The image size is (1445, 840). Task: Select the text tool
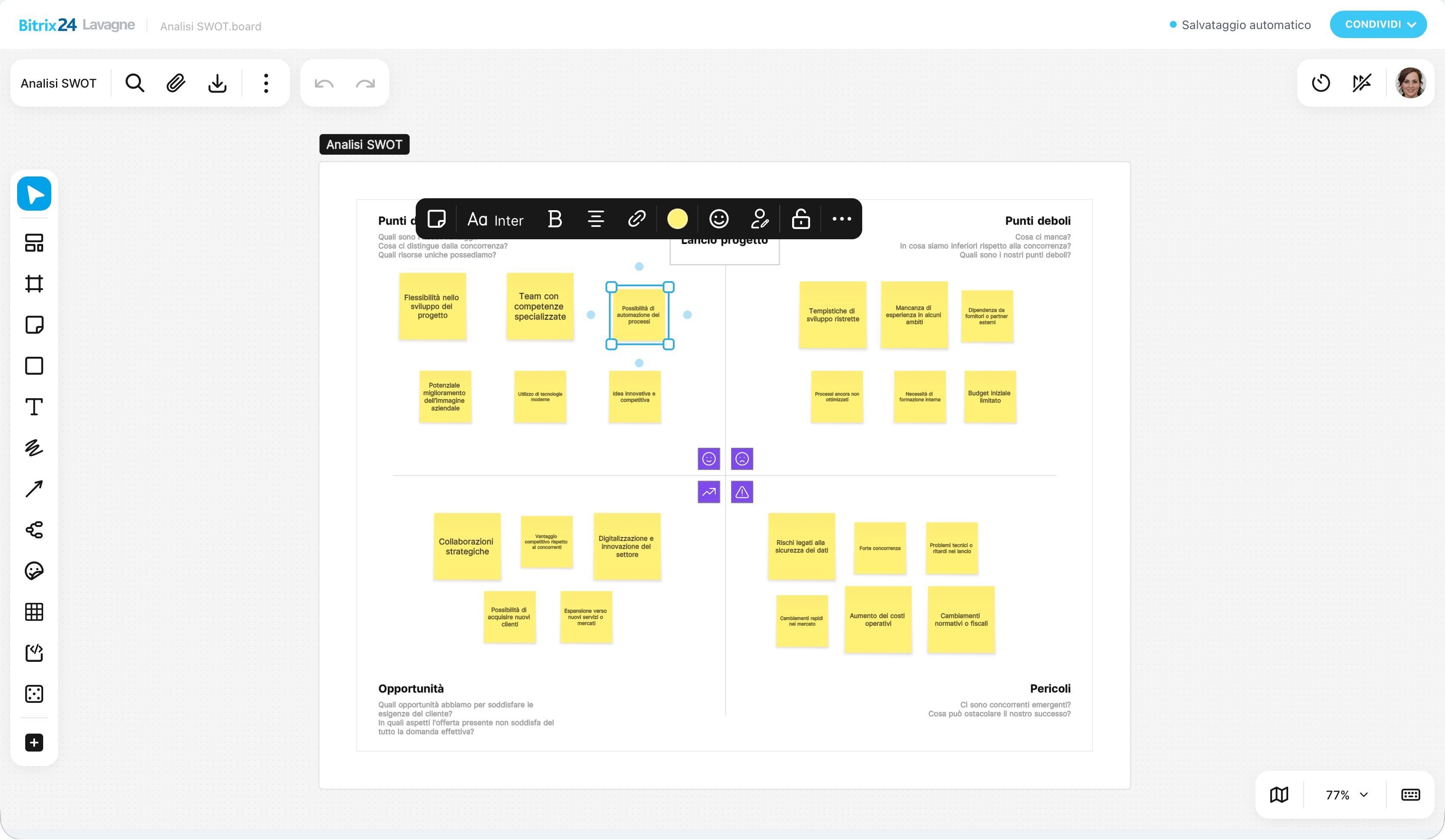click(34, 406)
